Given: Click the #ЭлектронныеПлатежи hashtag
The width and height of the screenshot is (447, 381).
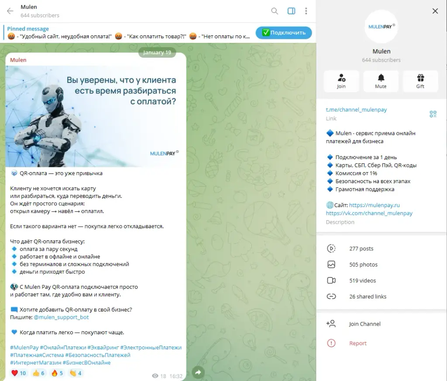Looking at the screenshot, I should pos(151,348).
